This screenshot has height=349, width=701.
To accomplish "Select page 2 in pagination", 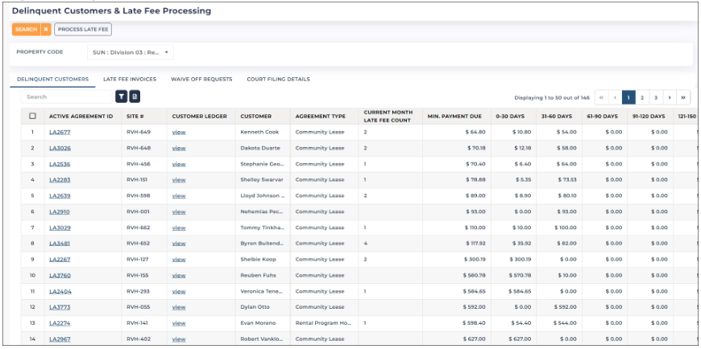I will tap(642, 97).
